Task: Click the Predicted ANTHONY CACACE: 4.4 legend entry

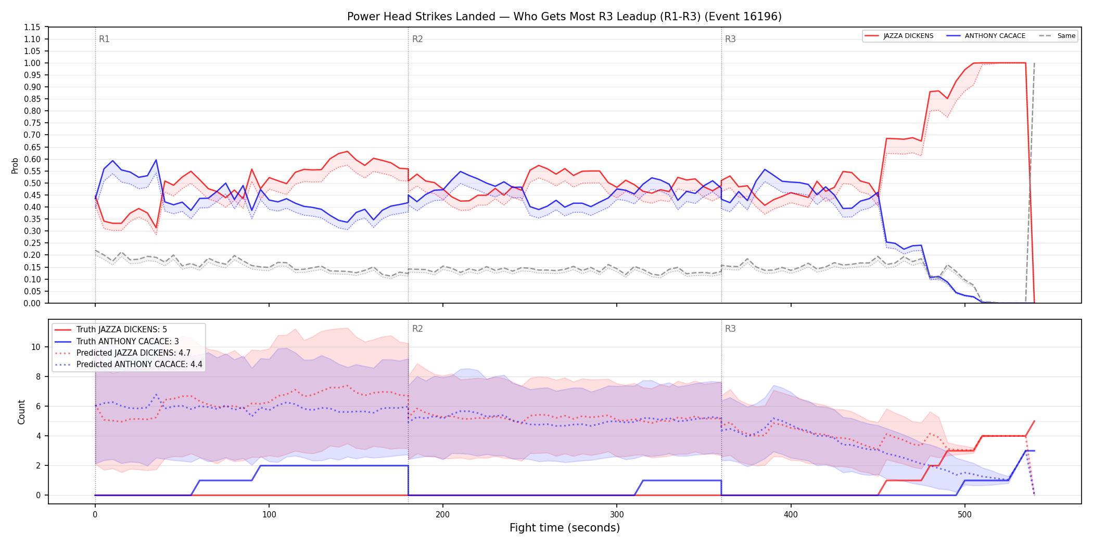Action: tap(129, 364)
